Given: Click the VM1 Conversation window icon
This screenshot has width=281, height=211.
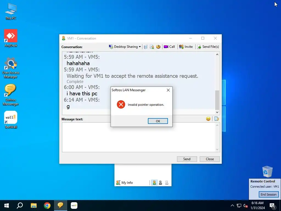Looking at the screenshot, I should tap(64, 38).
